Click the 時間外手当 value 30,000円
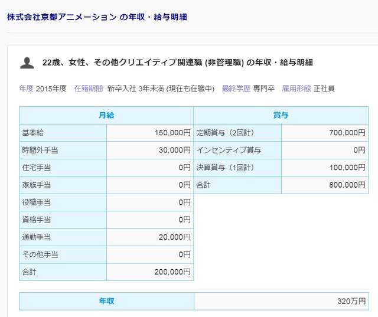This screenshot has height=317, width=378. 174,151
